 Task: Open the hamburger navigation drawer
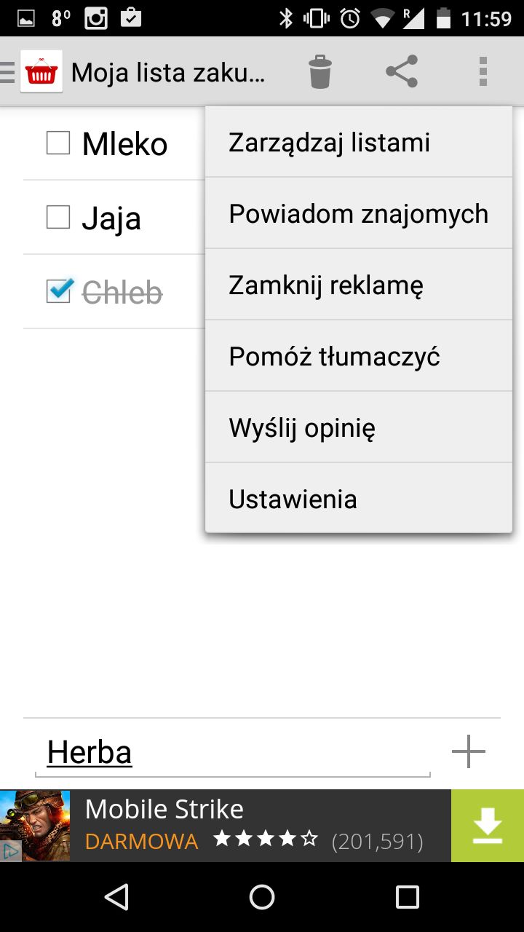point(7,72)
